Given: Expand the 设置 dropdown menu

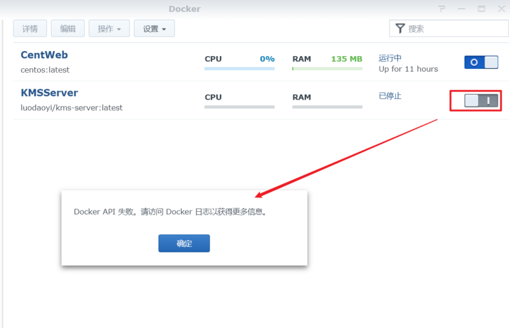Looking at the screenshot, I should point(154,28).
